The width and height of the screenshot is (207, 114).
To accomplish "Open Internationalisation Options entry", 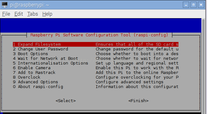I will click(96, 63).
